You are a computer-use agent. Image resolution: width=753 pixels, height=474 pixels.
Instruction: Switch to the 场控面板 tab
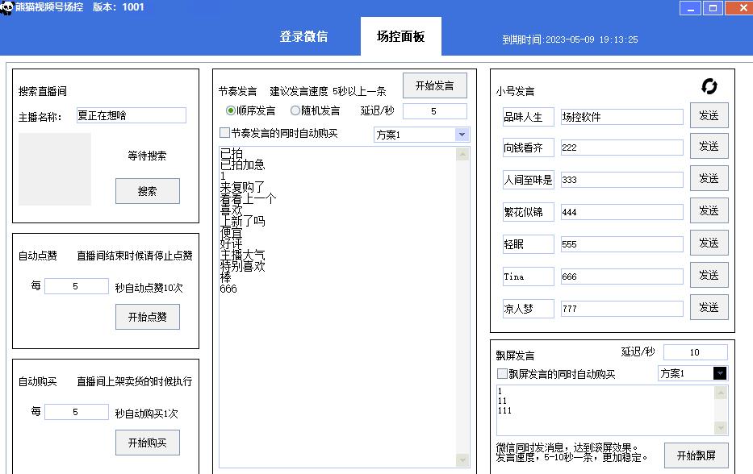coord(400,35)
